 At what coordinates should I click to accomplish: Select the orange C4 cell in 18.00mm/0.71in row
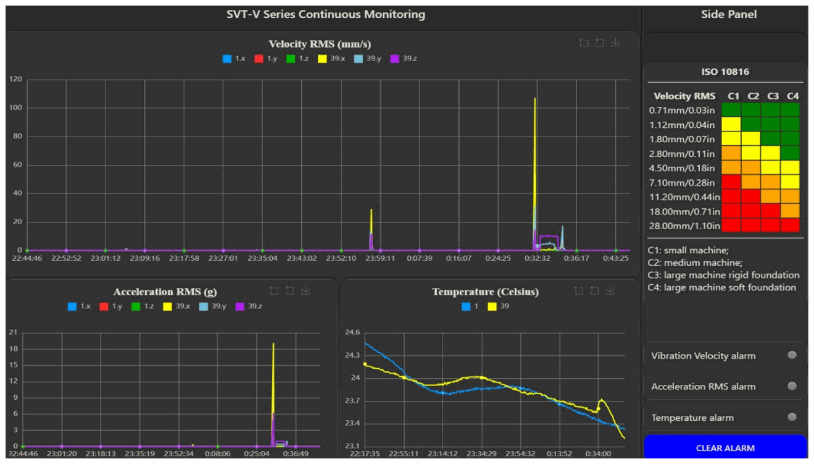point(790,211)
